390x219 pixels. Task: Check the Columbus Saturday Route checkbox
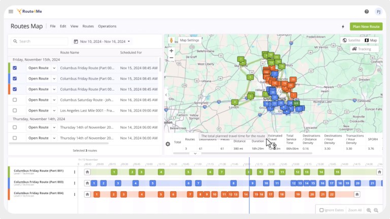[x=15, y=100]
